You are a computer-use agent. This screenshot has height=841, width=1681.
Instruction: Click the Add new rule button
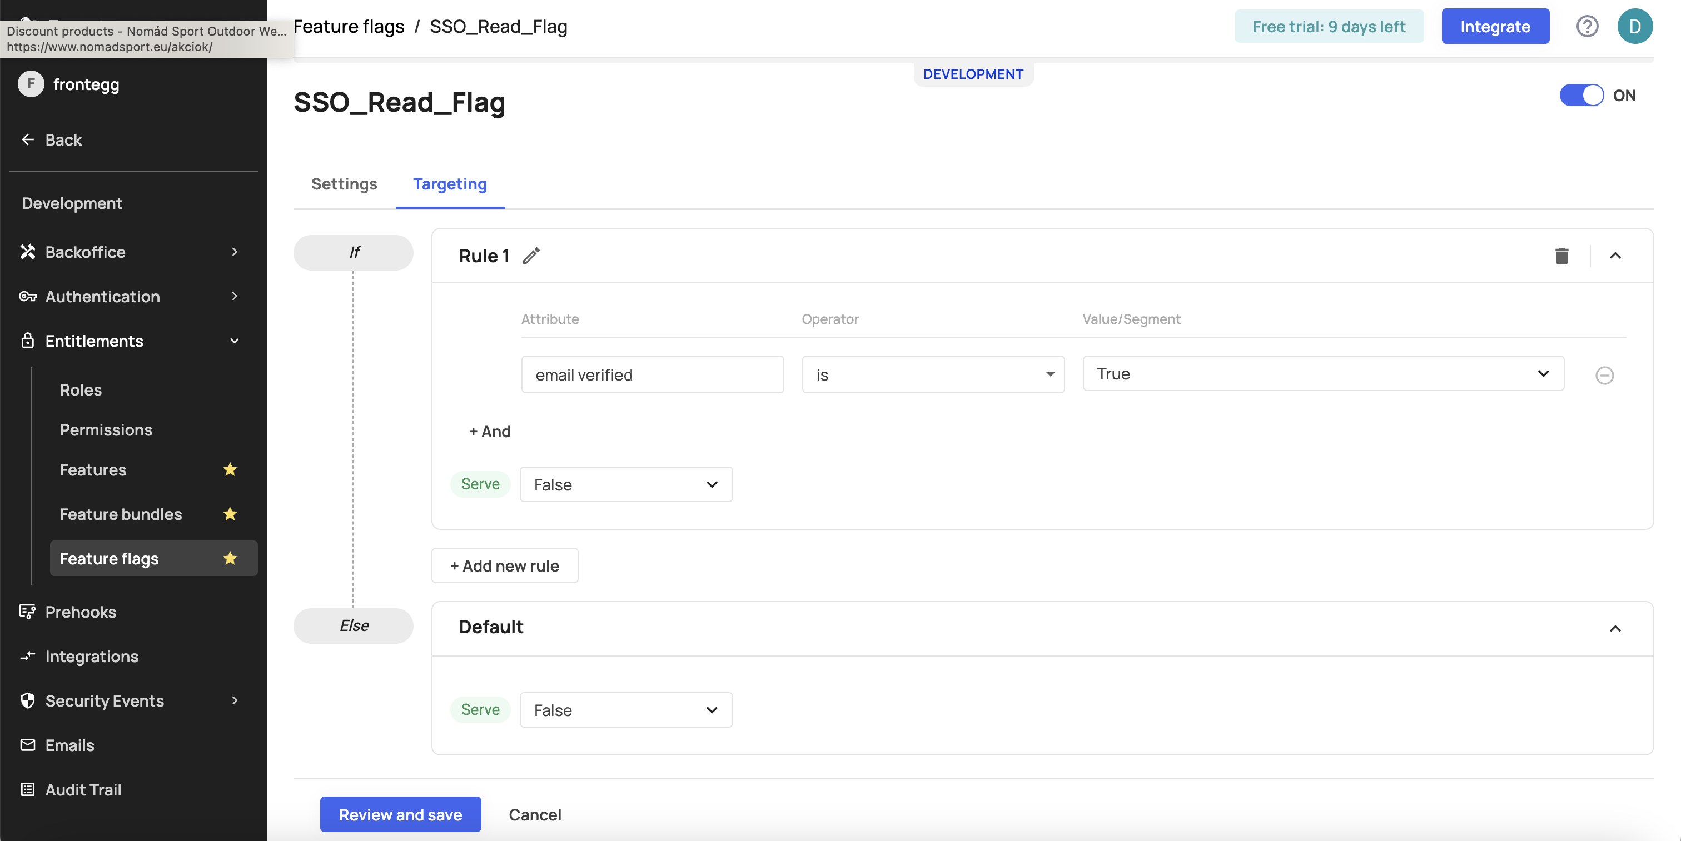[x=504, y=565]
